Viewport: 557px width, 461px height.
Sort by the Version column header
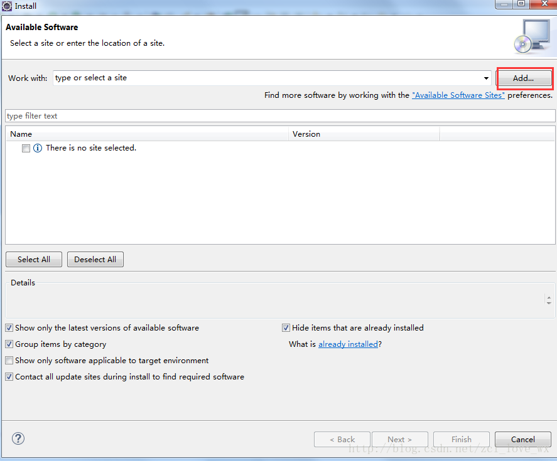click(x=364, y=134)
